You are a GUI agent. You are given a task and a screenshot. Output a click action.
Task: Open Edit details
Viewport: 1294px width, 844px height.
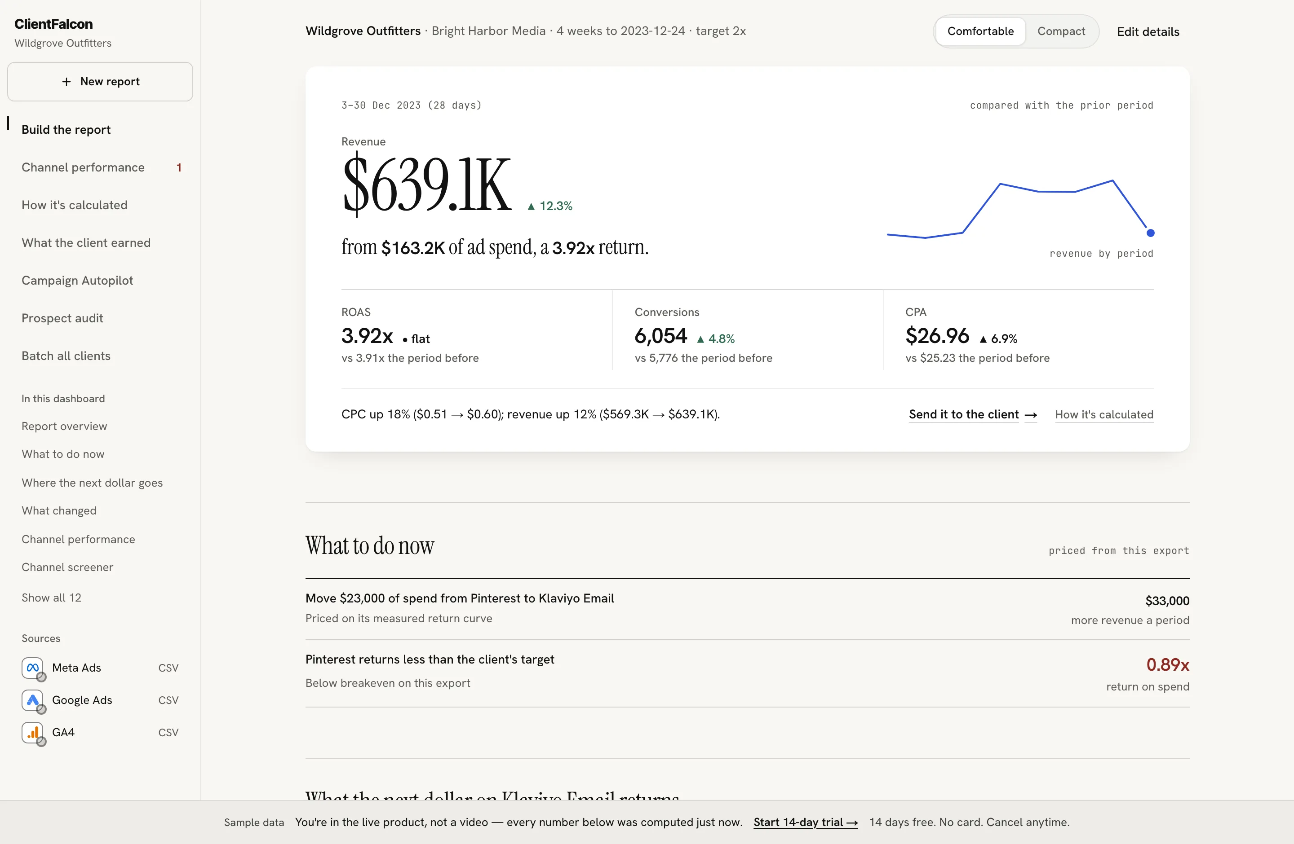1148,31
